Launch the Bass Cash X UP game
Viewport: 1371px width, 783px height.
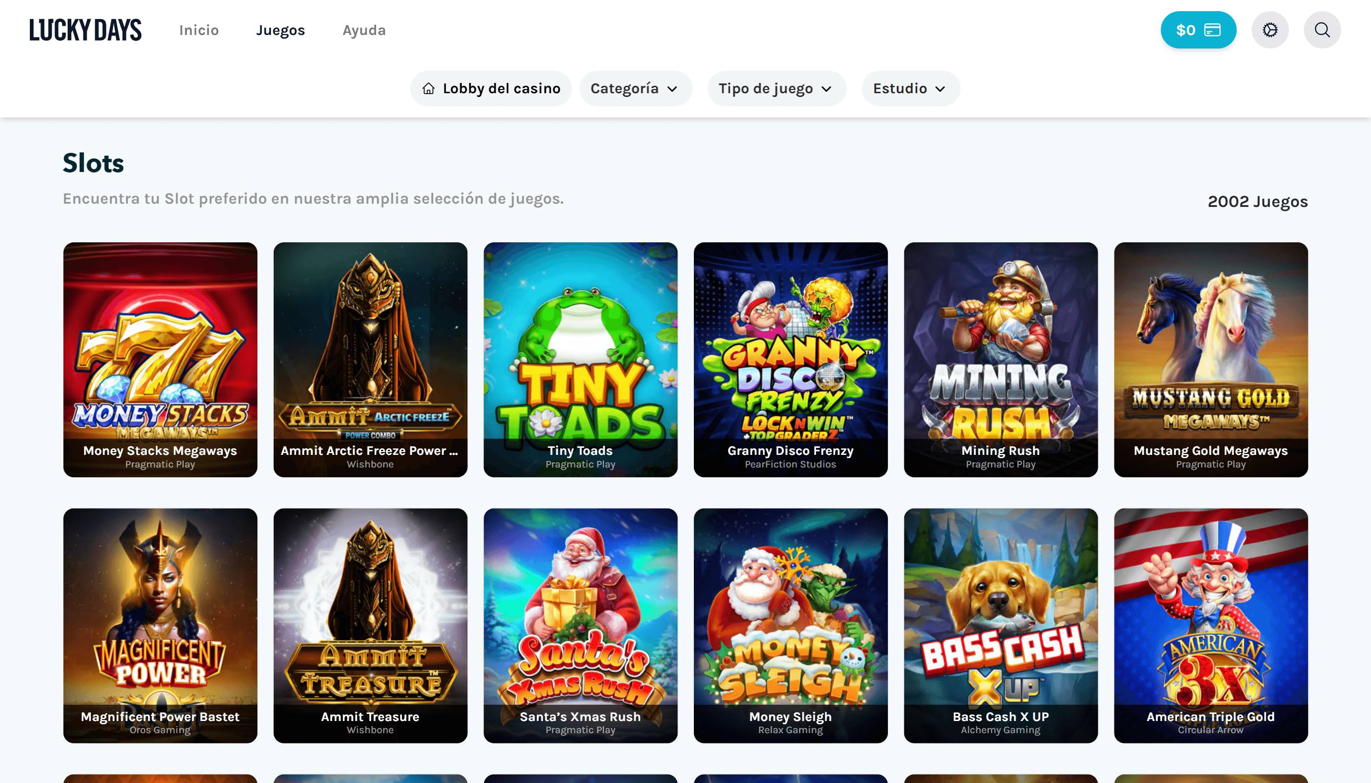pyautogui.click(x=1000, y=625)
